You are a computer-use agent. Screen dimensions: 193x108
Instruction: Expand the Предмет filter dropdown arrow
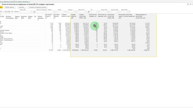(x=75, y=12)
